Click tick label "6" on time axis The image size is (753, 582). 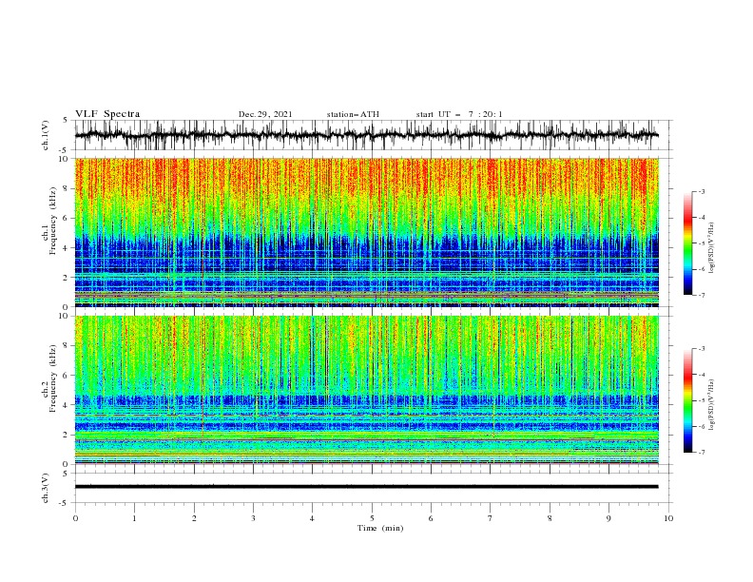(431, 518)
